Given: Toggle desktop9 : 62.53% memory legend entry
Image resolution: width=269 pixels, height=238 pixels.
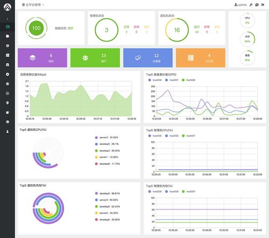Looking at the screenshot, I should click(x=107, y=206).
